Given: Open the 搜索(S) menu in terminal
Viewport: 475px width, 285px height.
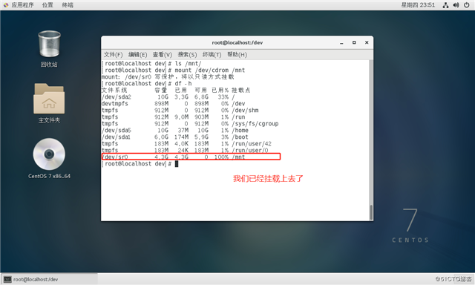Looking at the screenshot, I should (x=187, y=54).
